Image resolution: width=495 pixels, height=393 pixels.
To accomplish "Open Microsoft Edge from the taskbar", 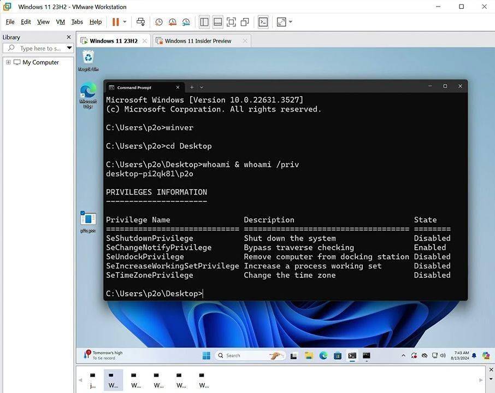I will [323, 356].
